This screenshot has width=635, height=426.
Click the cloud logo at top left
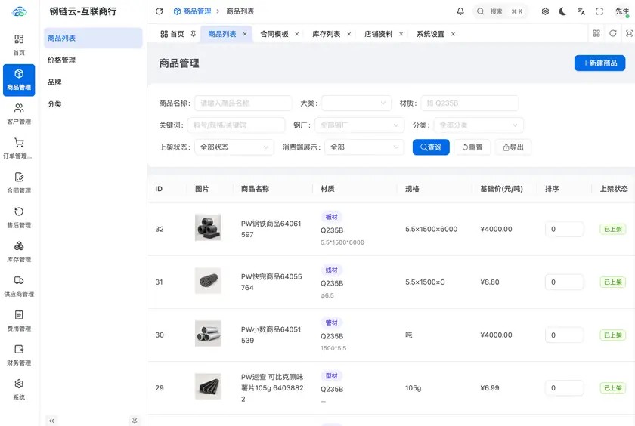pos(19,11)
